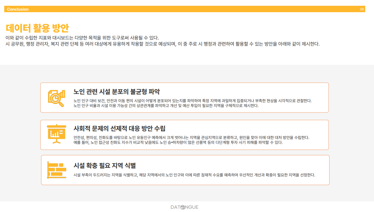The image size is (374, 212).
Task: Click heading 사회적 문제의 선제적 대응 방안 수립
Action: click(119, 128)
